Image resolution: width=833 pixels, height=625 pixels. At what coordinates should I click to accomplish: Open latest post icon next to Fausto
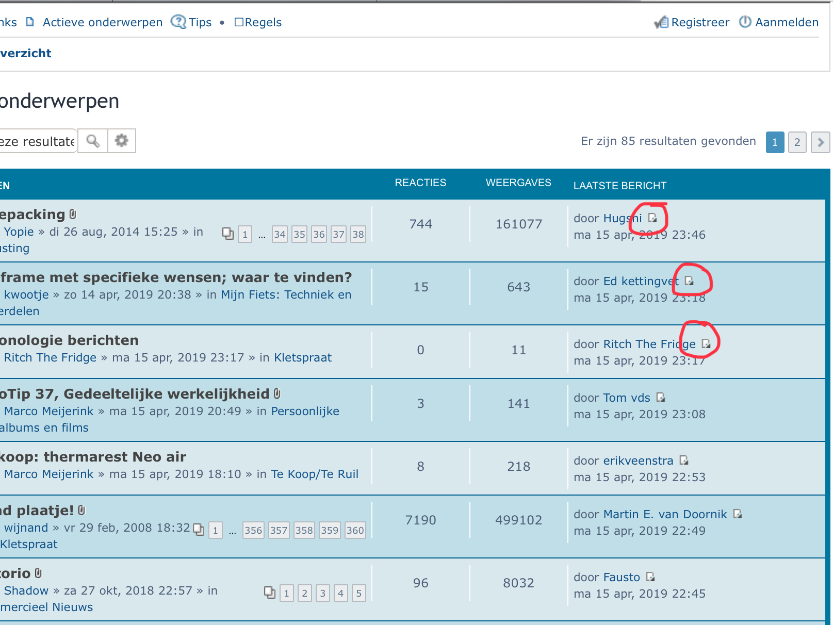click(650, 577)
